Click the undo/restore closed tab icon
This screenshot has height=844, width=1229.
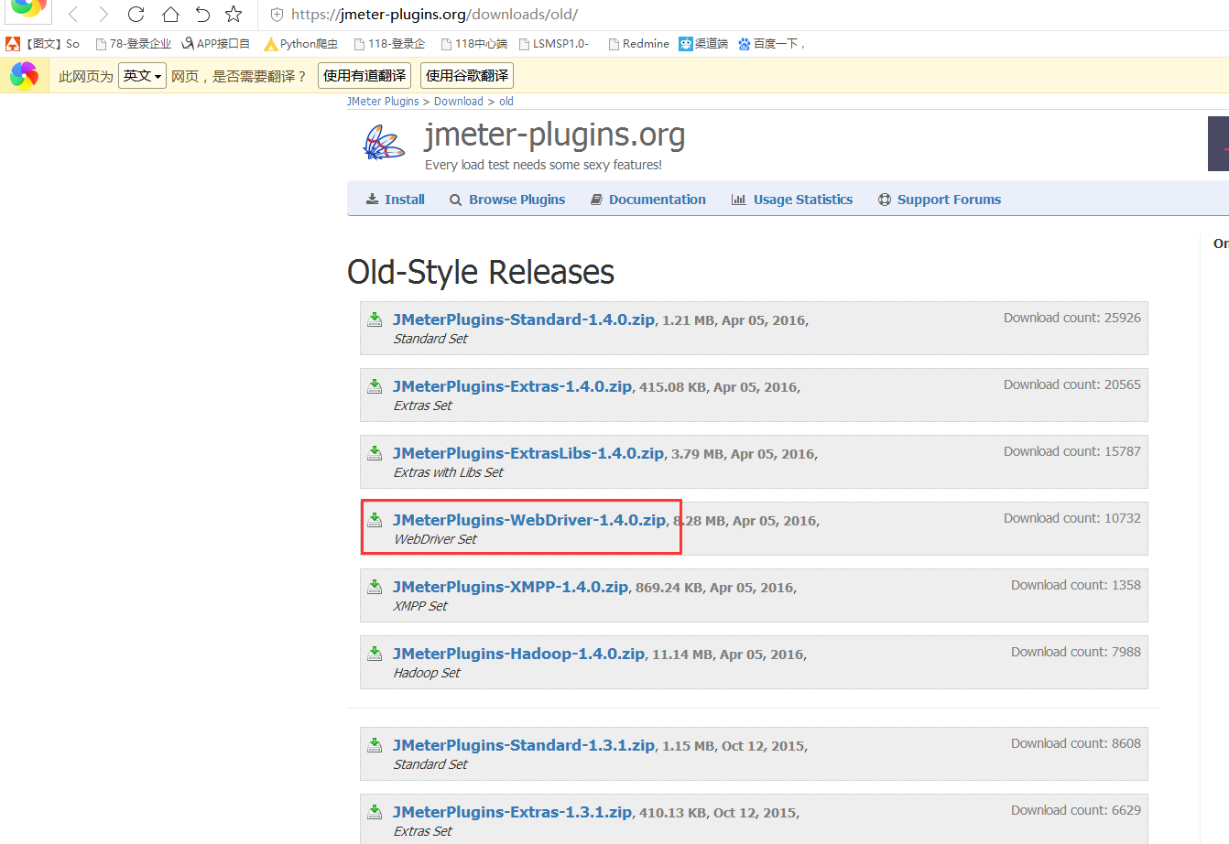pyautogui.click(x=202, y=14)
